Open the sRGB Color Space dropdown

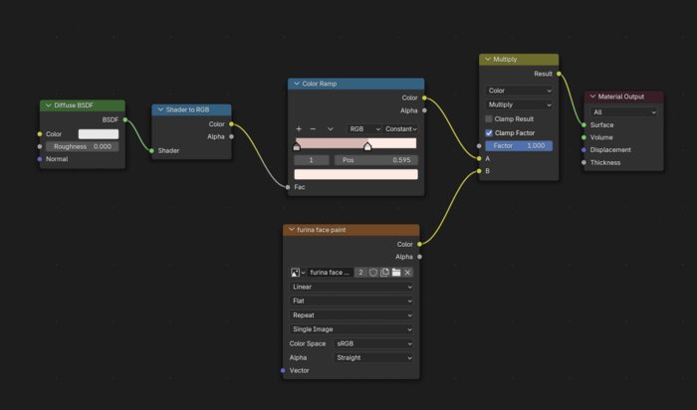(373, 343)
